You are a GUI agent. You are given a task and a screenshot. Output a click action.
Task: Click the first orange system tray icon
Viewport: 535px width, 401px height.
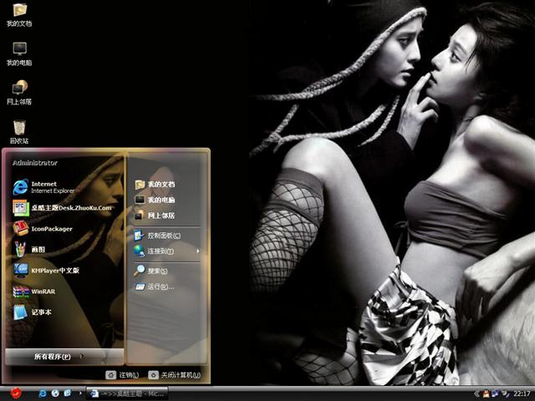(x=485, y=394)
